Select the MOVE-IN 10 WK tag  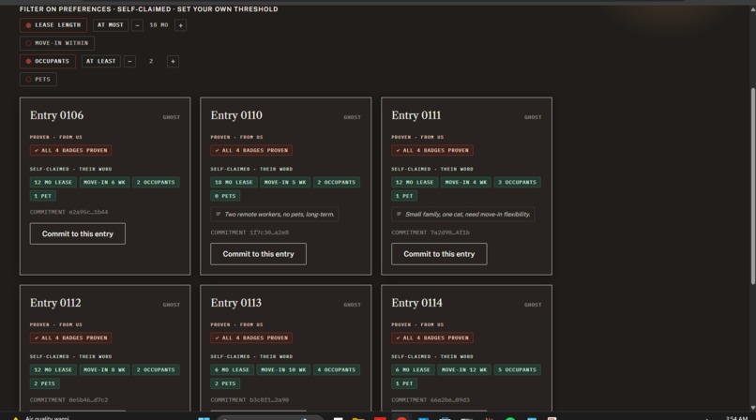point(283,370)
